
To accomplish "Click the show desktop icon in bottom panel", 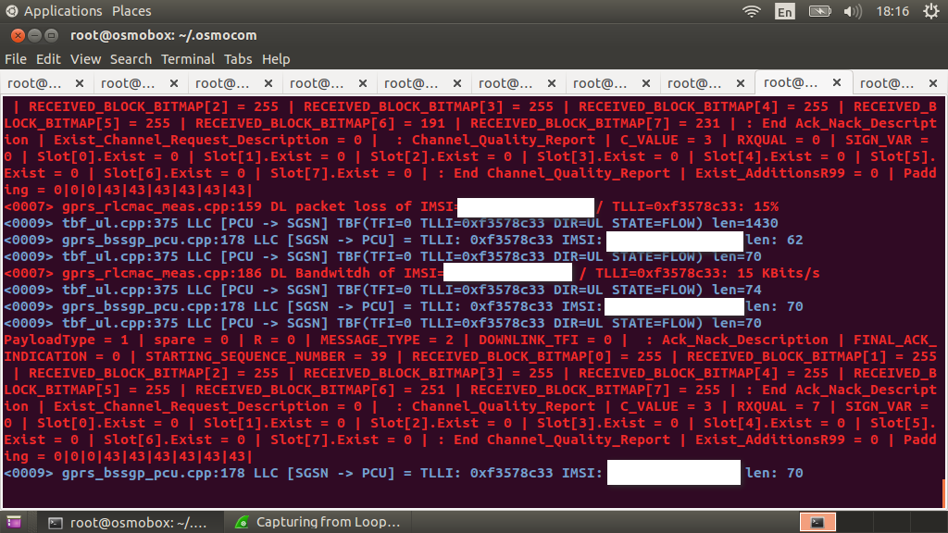I will click(x=14, y=522).
